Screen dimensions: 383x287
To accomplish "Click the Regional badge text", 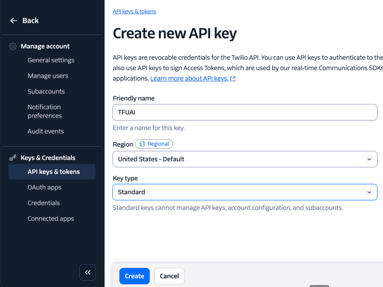I will (158, 144).
